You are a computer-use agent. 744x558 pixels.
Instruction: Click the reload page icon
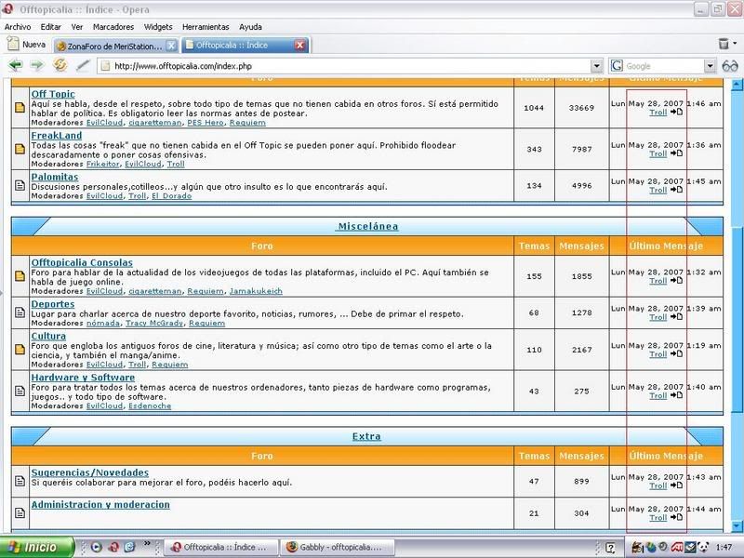click(60, 66)
